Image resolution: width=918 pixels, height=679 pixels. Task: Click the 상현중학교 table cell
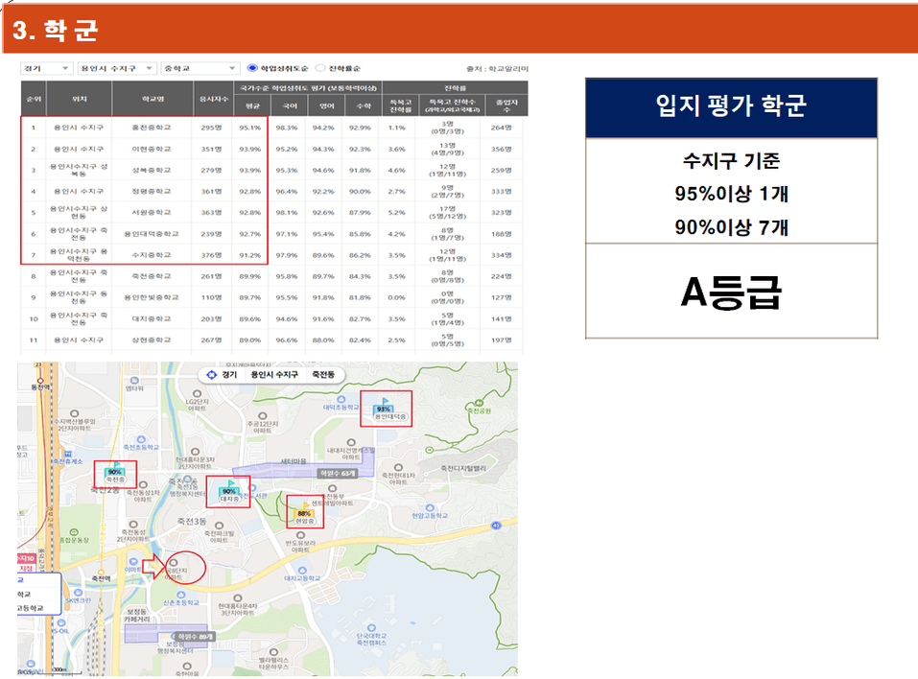point(152,340)
